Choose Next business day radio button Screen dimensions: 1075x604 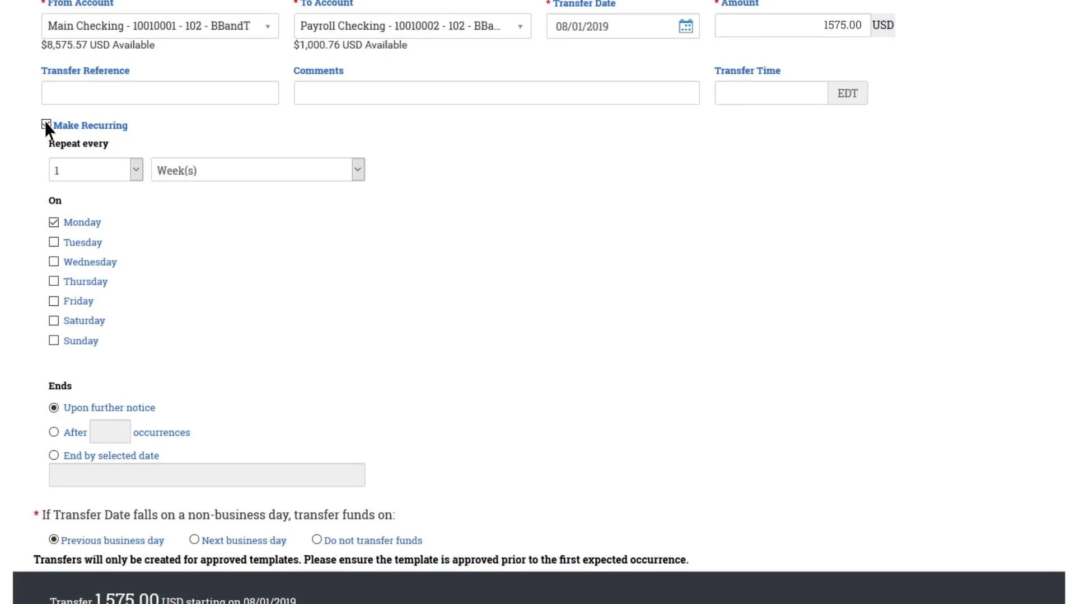tap(194, 540)
